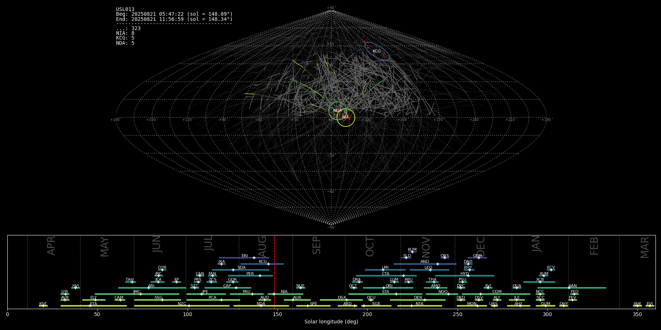Click the AUG month label
The width and height of the screenshot is (661, 330).
[262, 246]
